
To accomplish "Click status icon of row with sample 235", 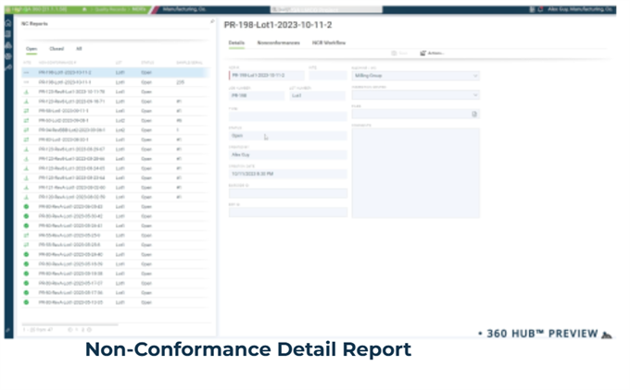I will (26, 82).
